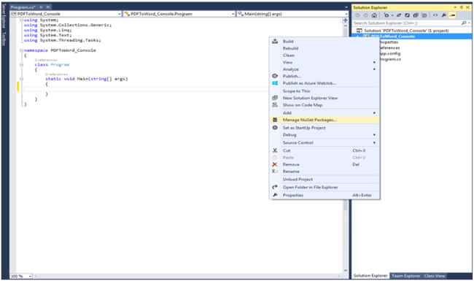The image size is (474, 281).
Task: Select App.config in Solution Explorer
Action: 390,53
